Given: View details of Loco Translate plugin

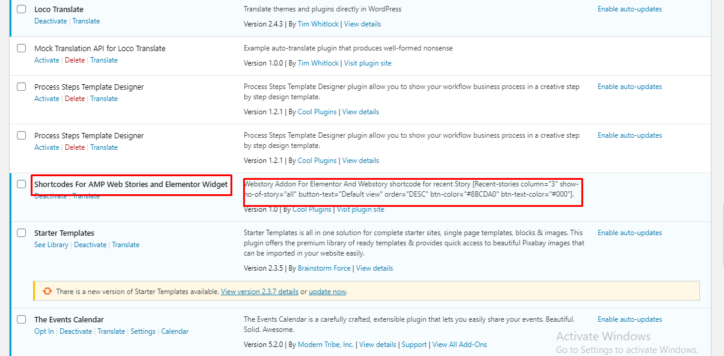Looking at the screenshot, I should [362, 24].
